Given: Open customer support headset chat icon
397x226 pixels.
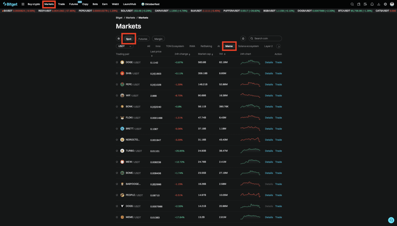Looking at the screenshot, I should pos(391,220).
